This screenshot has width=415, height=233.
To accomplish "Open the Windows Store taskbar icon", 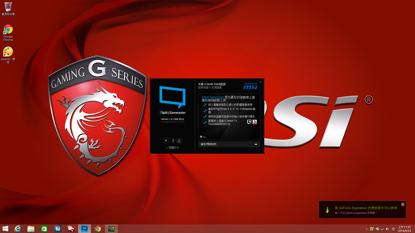I will [x=44, y=229].
